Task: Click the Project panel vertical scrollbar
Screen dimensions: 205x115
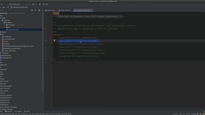Action: pos(43,53)
